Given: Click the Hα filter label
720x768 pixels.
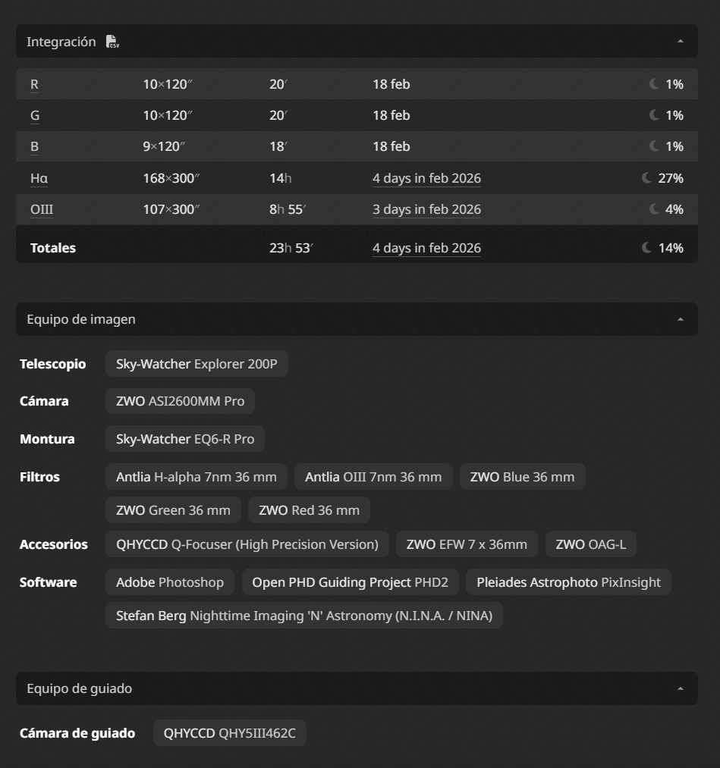Looking at the screenshot, I should pyautogui.click(x=39, y=178).
